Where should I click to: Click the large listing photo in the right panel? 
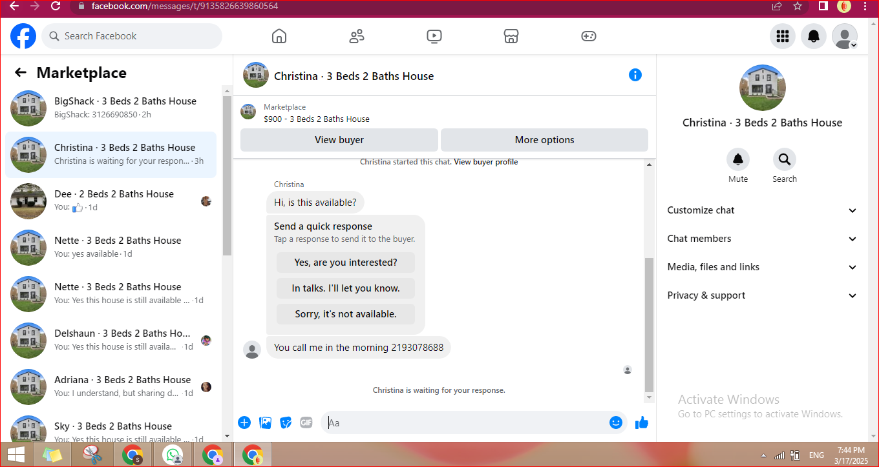763,88
